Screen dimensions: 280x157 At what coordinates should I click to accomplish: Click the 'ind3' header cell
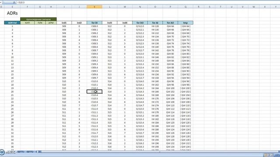pos(110,23)
